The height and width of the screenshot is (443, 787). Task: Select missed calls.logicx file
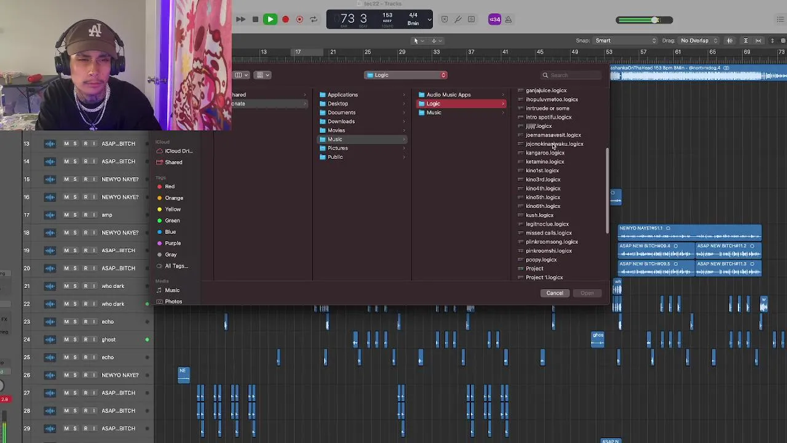click(x=548, y=233)
